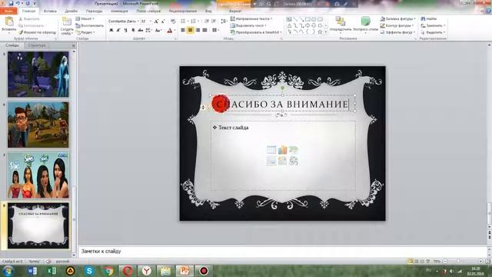This screenshot has height=277, width=492.
Task: Switch to the Outline (Структура) pane tab
Action: coord(37,45)
